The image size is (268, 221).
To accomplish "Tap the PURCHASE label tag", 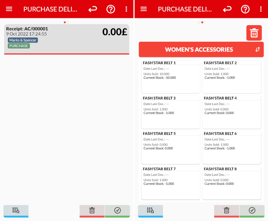I will [x=19, y=46].
